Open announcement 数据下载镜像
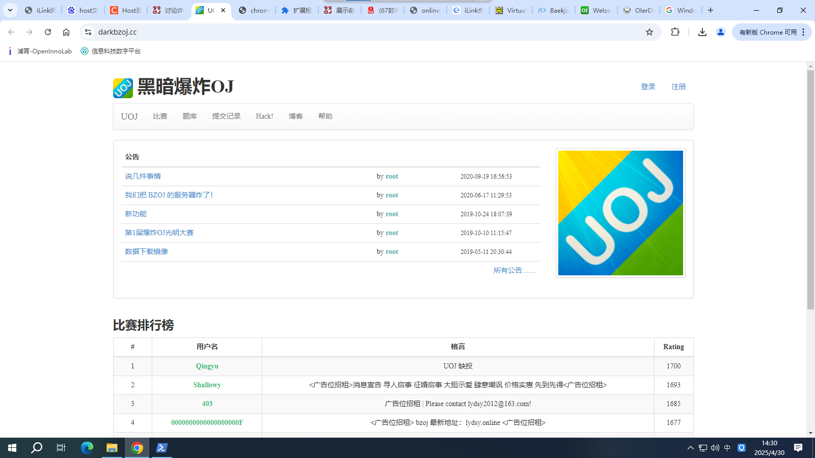 pyautogui.click(x=146, y=251)
